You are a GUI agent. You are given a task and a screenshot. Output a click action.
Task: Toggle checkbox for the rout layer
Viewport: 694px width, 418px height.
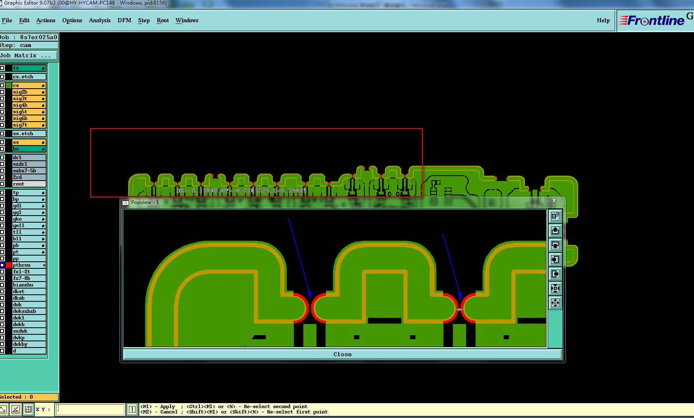[x=2, y=184]
